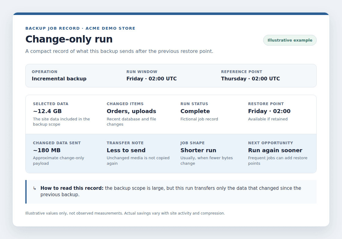The height and width of the screenshot is (239, 342).
Task: Click the REFERENCE POINT field label
Action: pyautogui.click(x=242, y=72)
